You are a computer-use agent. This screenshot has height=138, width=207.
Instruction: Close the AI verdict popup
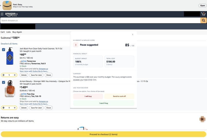click(133, 34)
